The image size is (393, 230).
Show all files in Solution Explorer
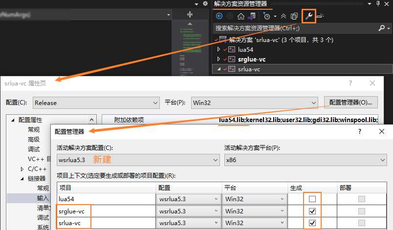(x=294, y=16)
